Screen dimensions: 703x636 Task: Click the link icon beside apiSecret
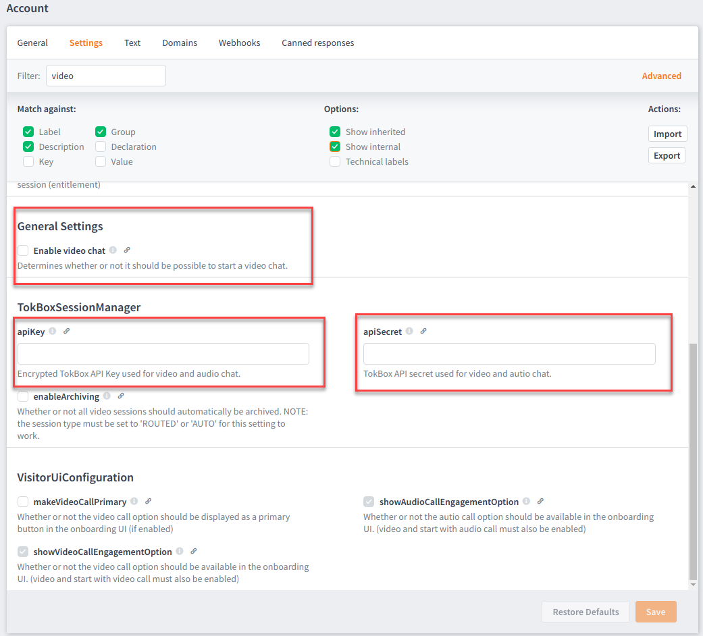pos(423,332)
